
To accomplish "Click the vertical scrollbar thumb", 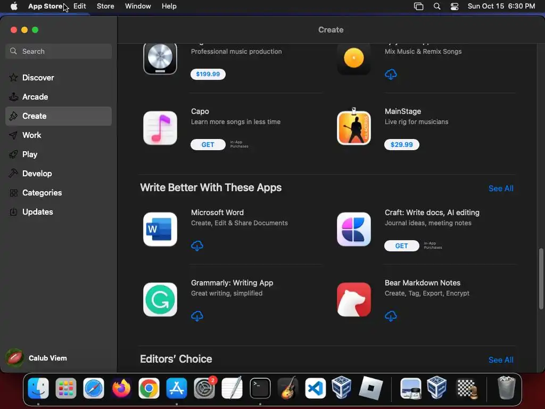I will click(541, 279).
